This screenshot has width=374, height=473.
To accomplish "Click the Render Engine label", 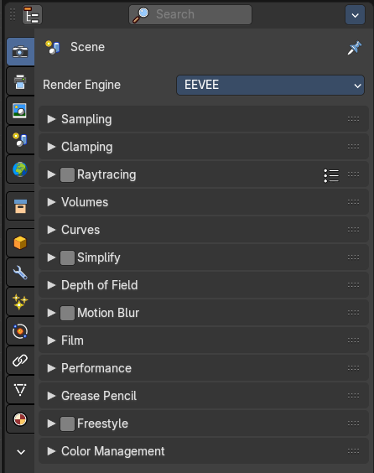I will click(81, 85).
